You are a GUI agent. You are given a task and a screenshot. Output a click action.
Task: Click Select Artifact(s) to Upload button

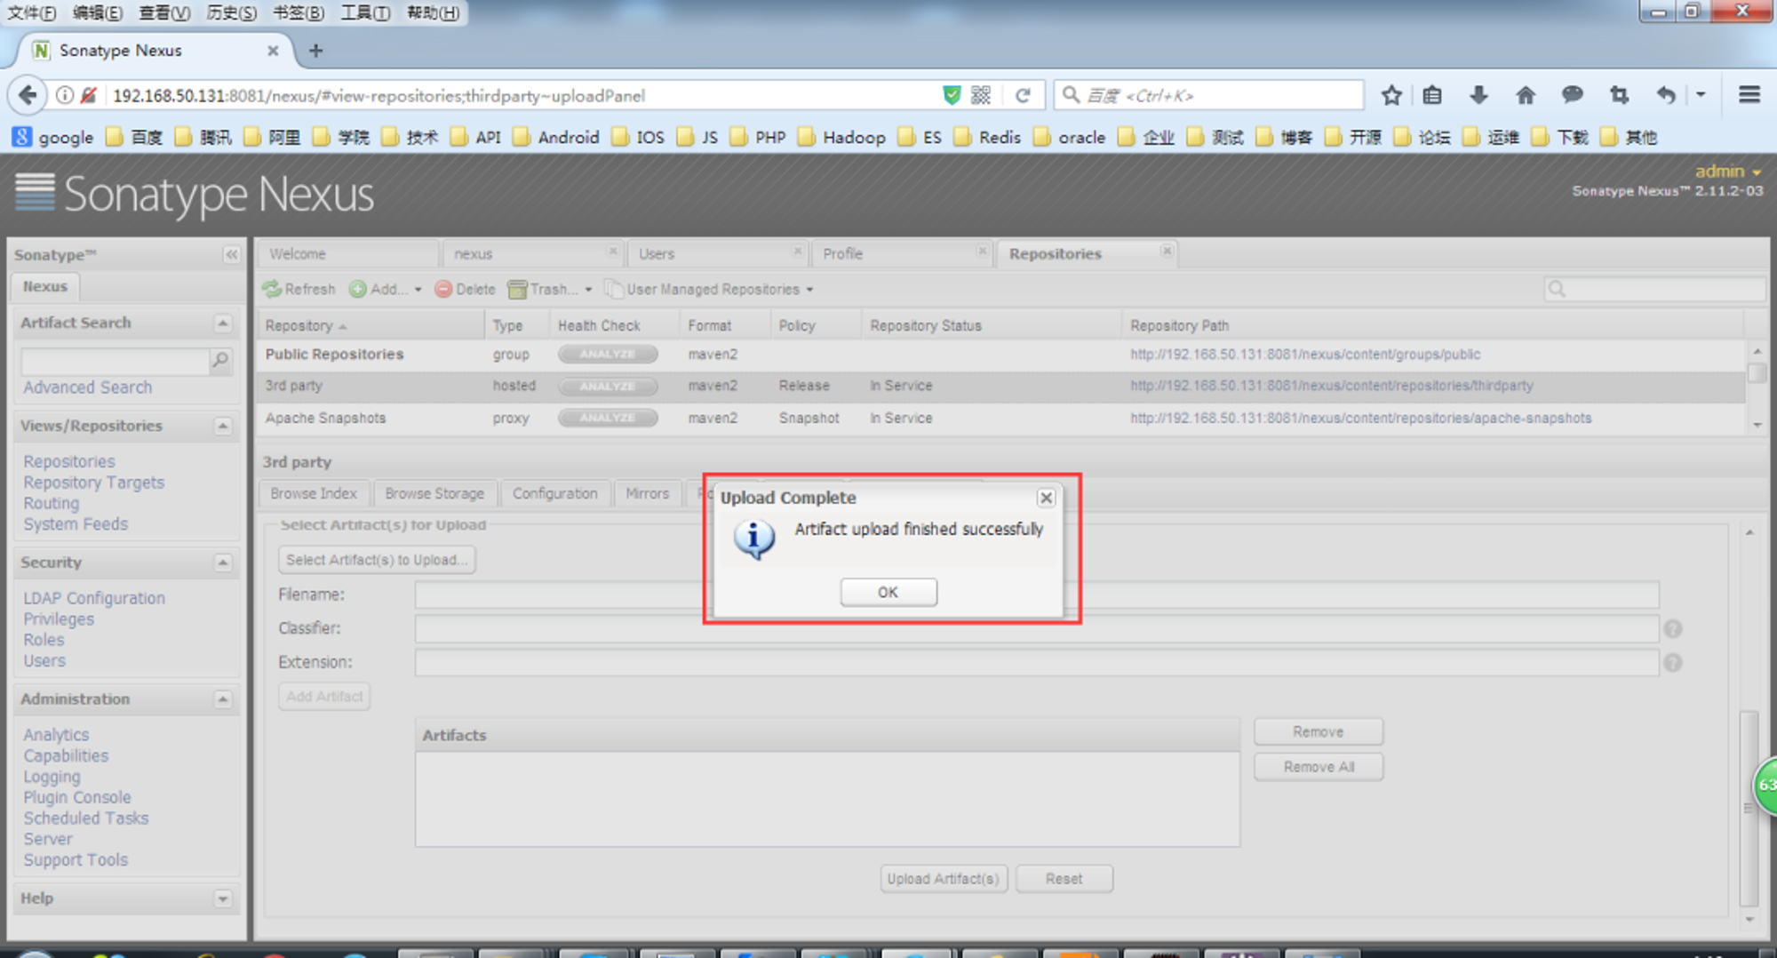tap(377, 560)
